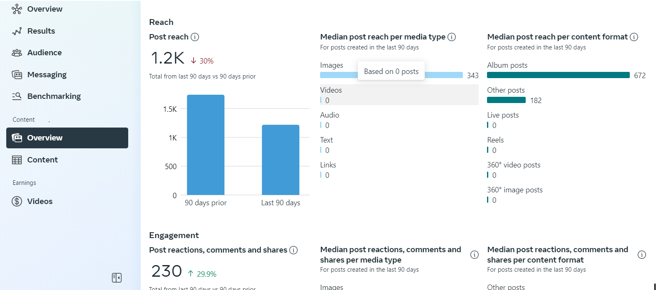Viewport: 656px width, 290px height.
Task: Open Benchmarking from the sidebar
Action: tap(54, 96)
